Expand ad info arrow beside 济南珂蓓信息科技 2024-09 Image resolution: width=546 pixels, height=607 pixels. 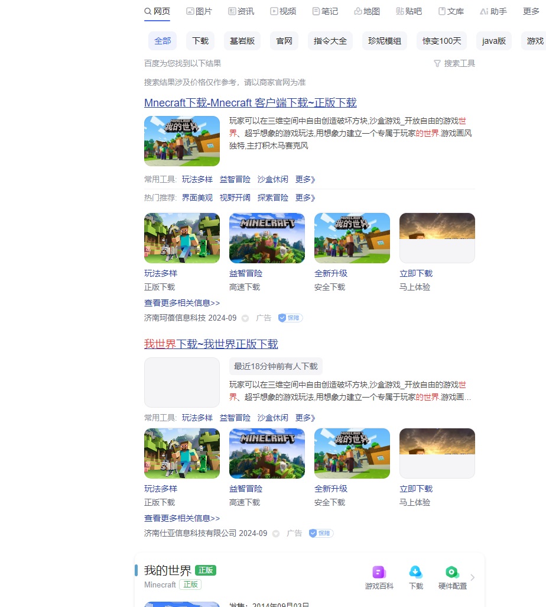pos(245,318)
